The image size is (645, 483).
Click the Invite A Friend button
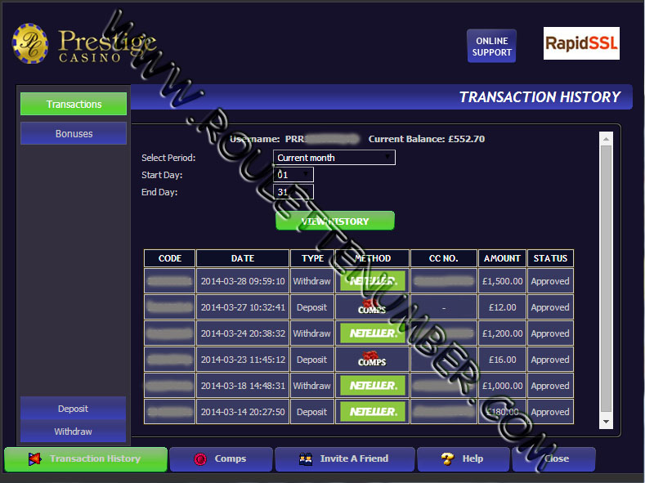345,458
